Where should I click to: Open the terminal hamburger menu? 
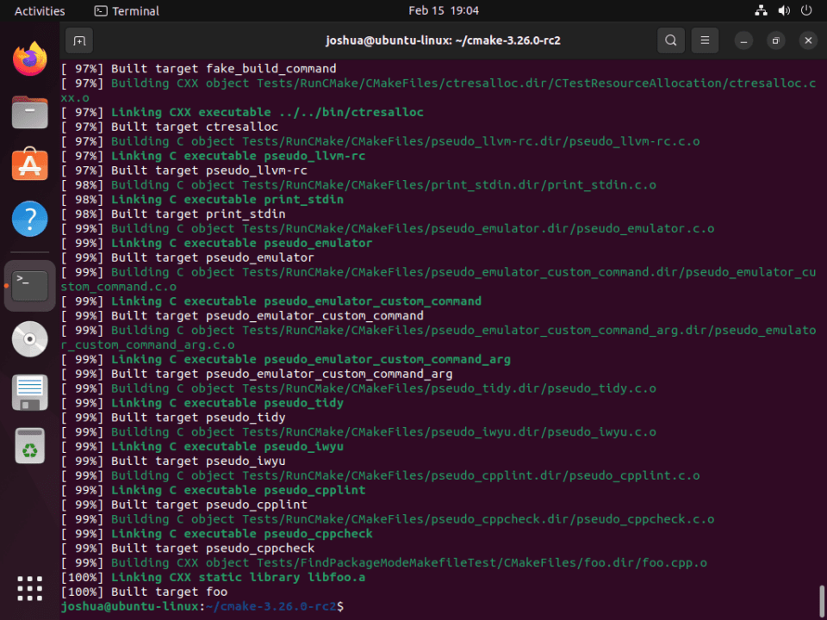[705, 40]
